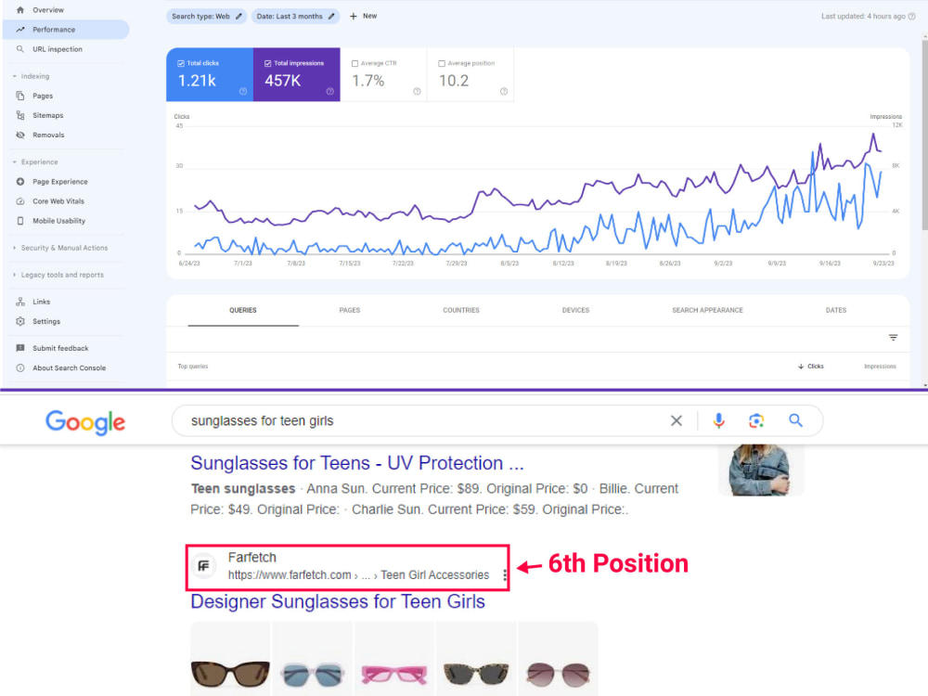Switch to the Dates tab
The height and width of the screenshot is (696, 928).
point(836,310)
